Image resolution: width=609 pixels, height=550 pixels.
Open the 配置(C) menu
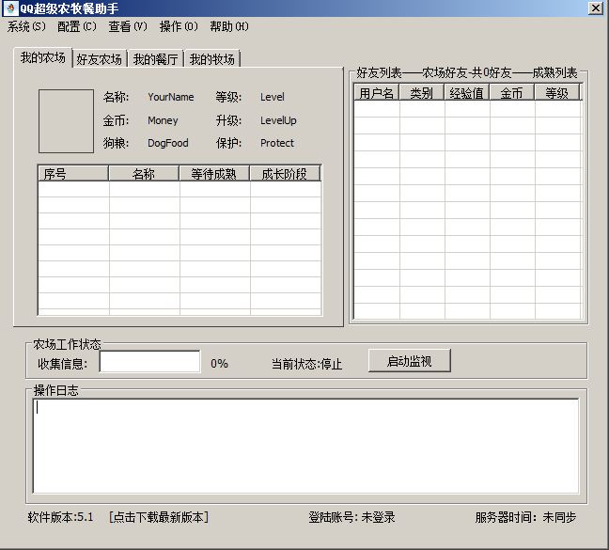77,26
